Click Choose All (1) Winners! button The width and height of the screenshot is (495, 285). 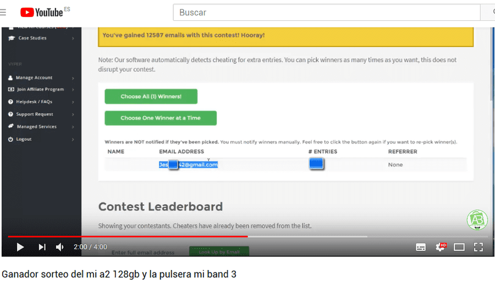coord(151,96)
